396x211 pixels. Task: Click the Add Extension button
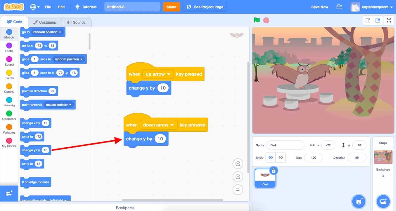(x=9, y=193)
